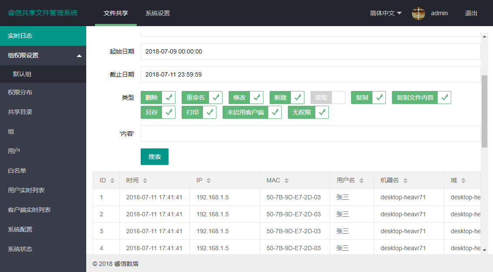Click the 搜索 search button

point(154,156)
